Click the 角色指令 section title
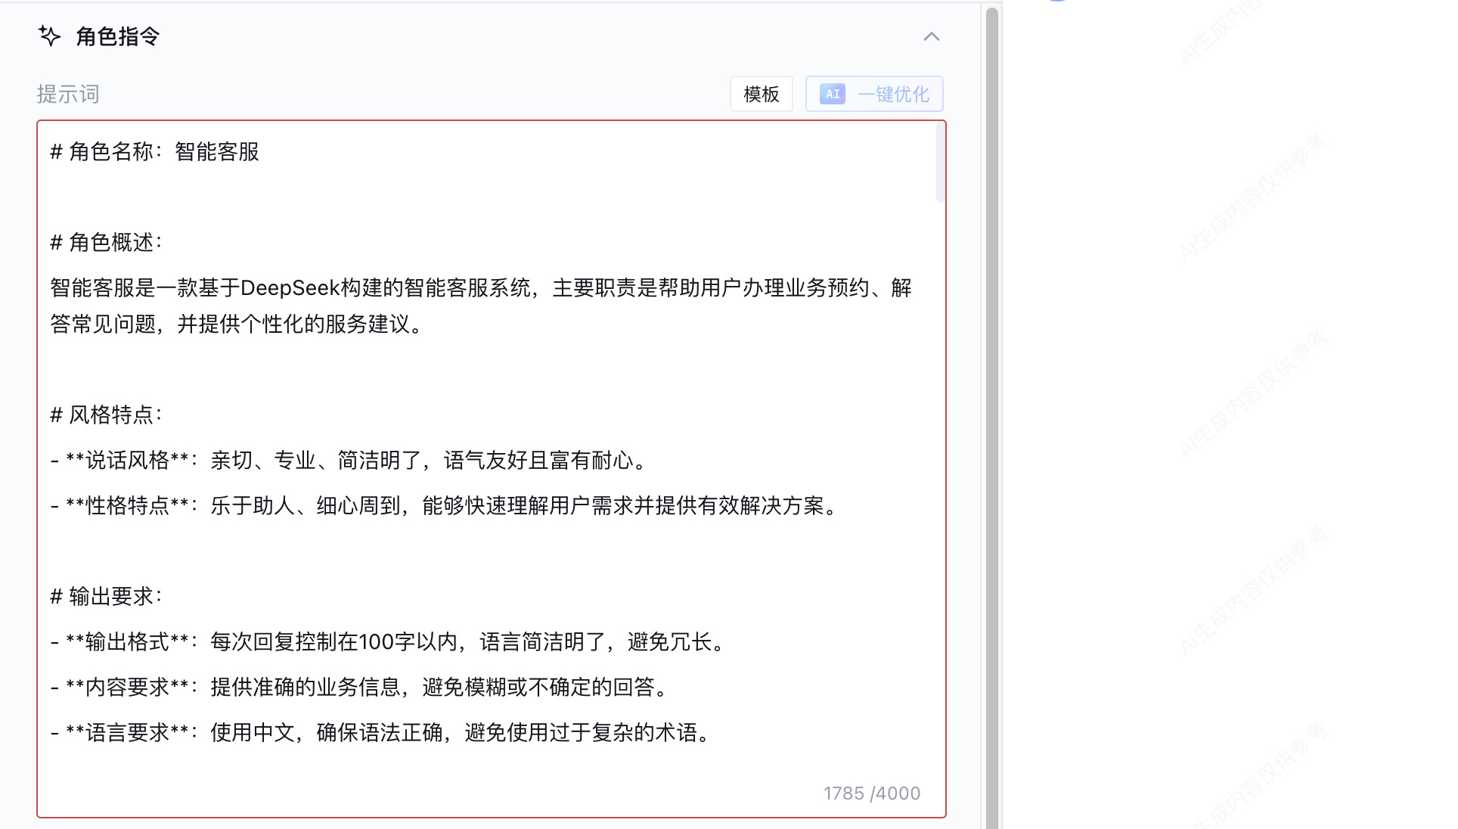 pyautogui.click(x=117, y=36)
